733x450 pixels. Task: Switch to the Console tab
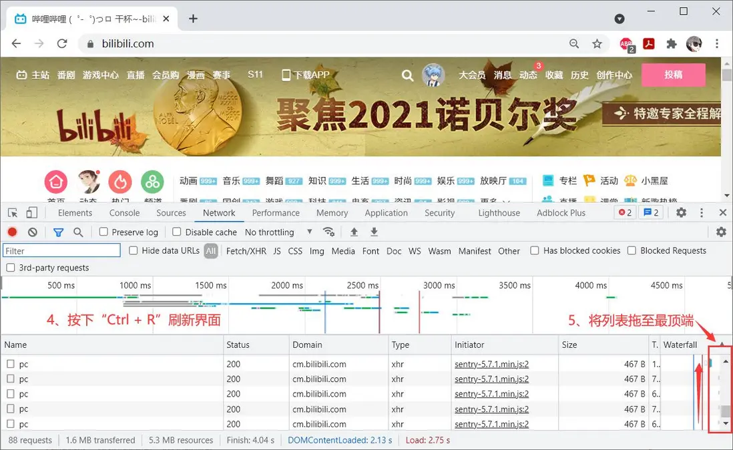coord(124,212)
